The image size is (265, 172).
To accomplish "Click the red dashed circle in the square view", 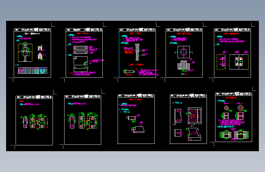I will tap(184, 52).
